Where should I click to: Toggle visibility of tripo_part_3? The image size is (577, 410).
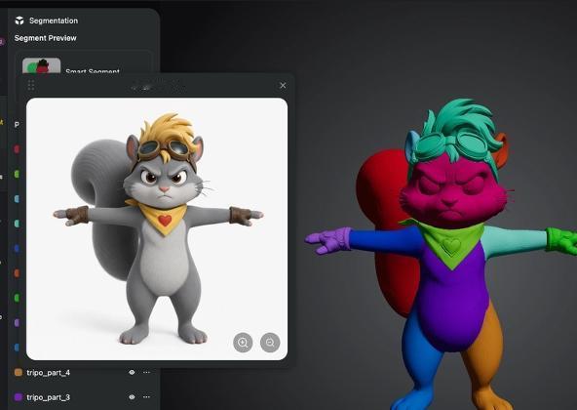[132, 397]
